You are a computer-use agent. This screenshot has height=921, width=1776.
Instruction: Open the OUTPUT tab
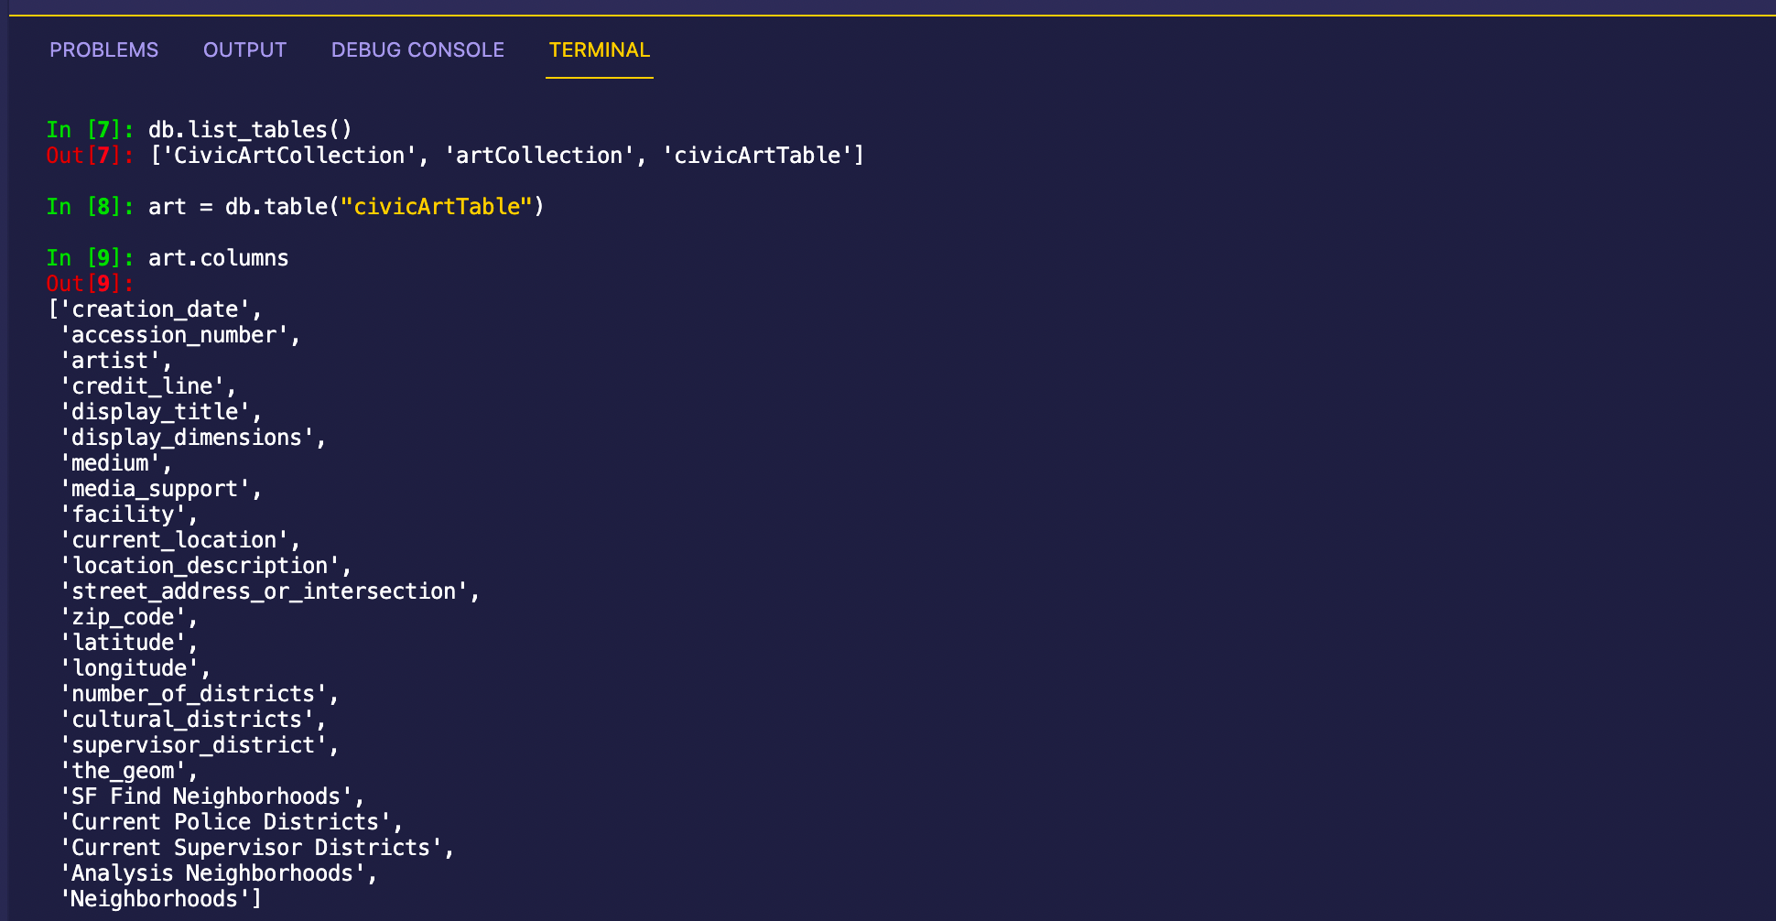click(x=244, y=50)
